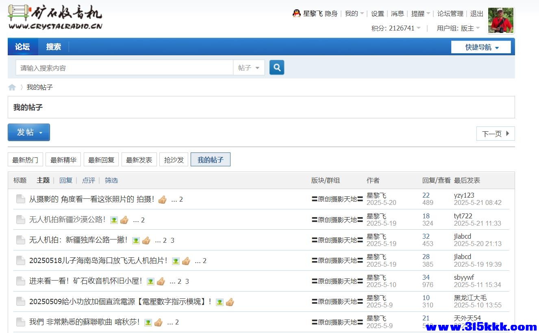Click inside the search input field
Screen dimensions: 539x333
coord(122,67)
